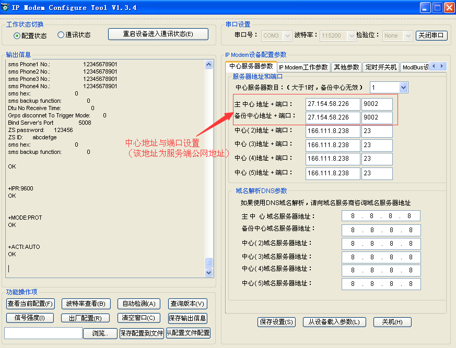Viewport: 456px width, 348px height.
Task: Switch to the 其他参数 tab
Action: click(x=347, y=67)
